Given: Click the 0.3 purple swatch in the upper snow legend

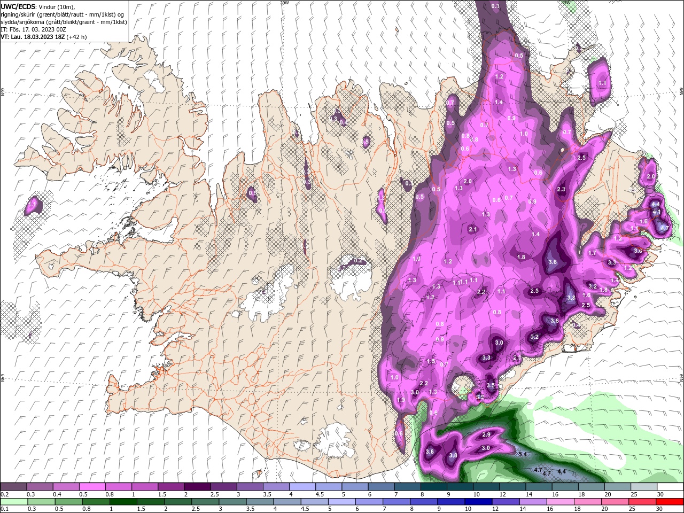Looking at the screenshot, I should coord(40,487).
